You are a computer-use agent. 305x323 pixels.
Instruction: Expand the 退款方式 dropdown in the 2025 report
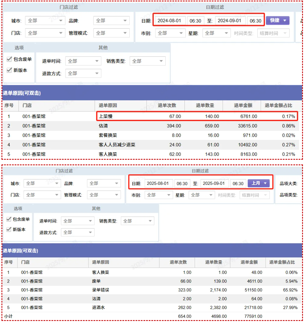click(x=78, y=232)
